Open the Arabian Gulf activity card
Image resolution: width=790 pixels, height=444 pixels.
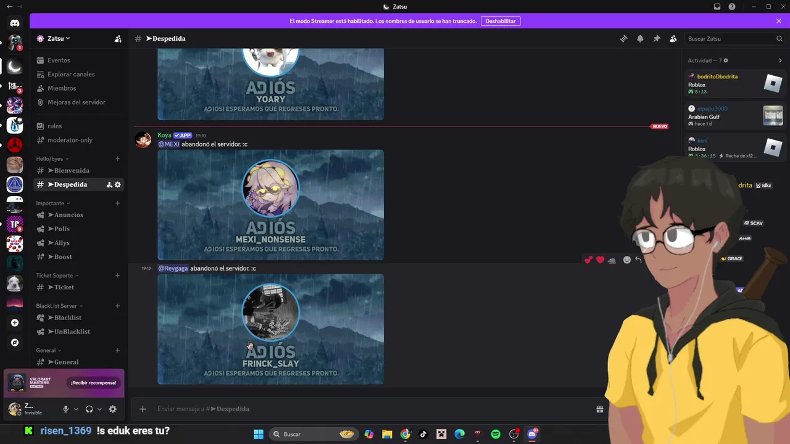[735, 115]
